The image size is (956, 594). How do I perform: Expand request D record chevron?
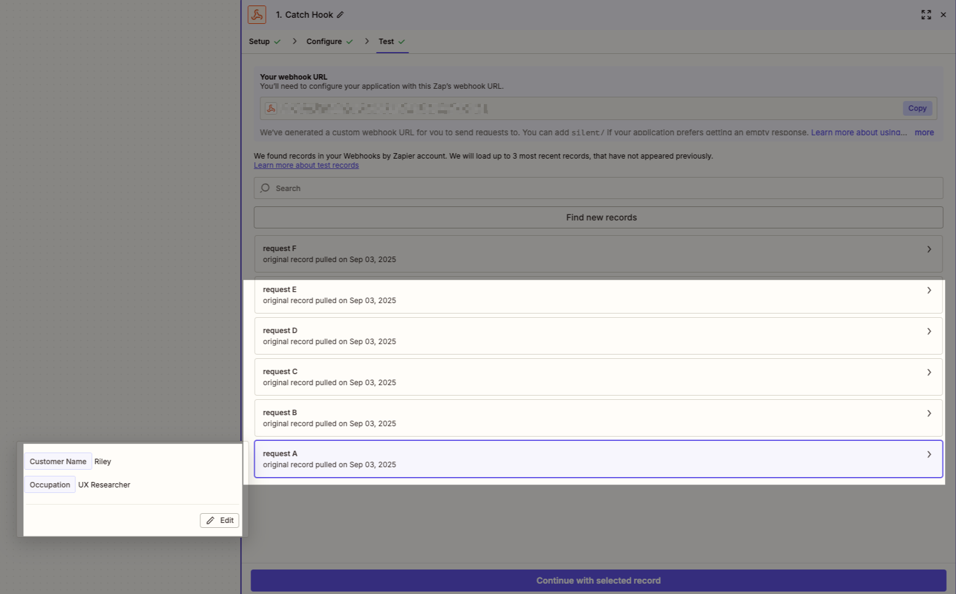click(929, 331)
